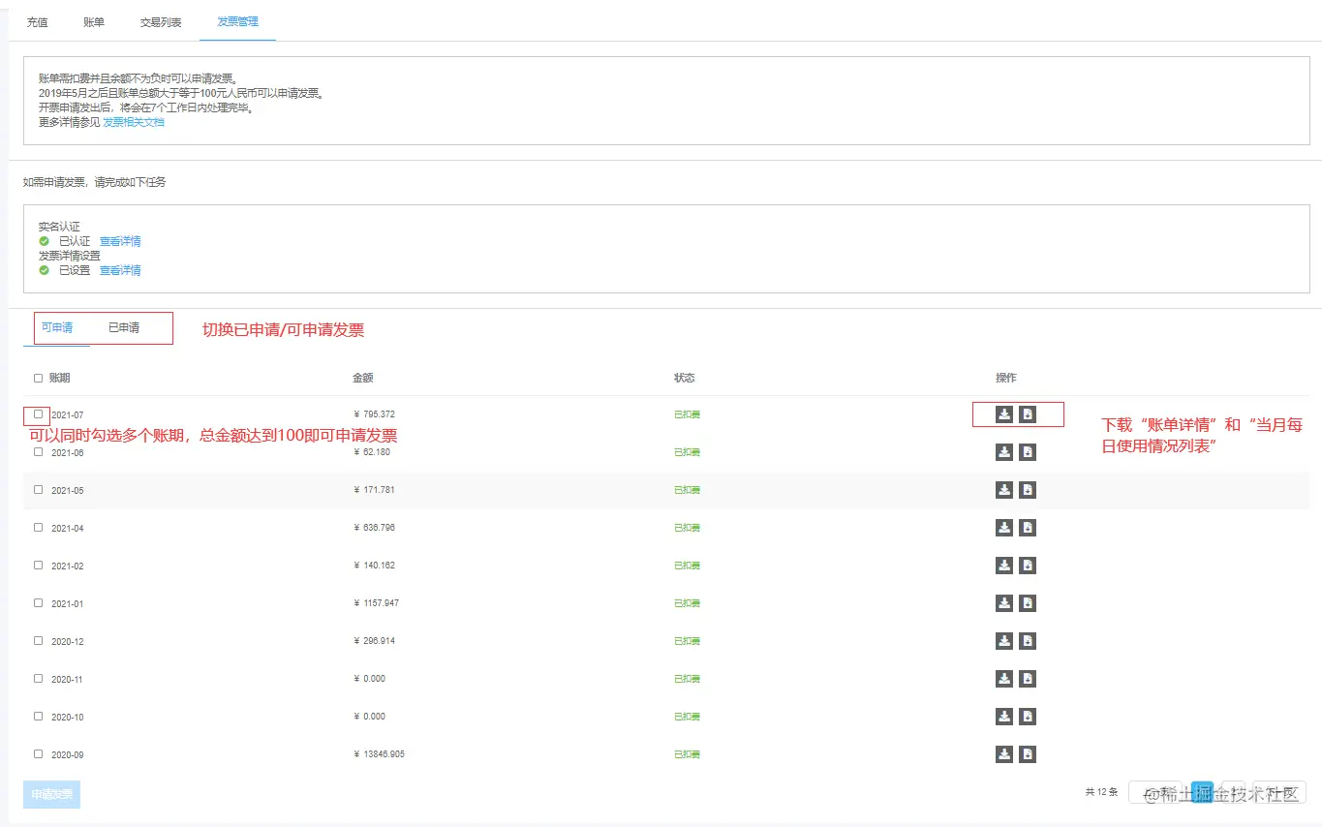1322x827 pixels.
Task: Click the amount ¥ 795.372
Action: point(375,414)
